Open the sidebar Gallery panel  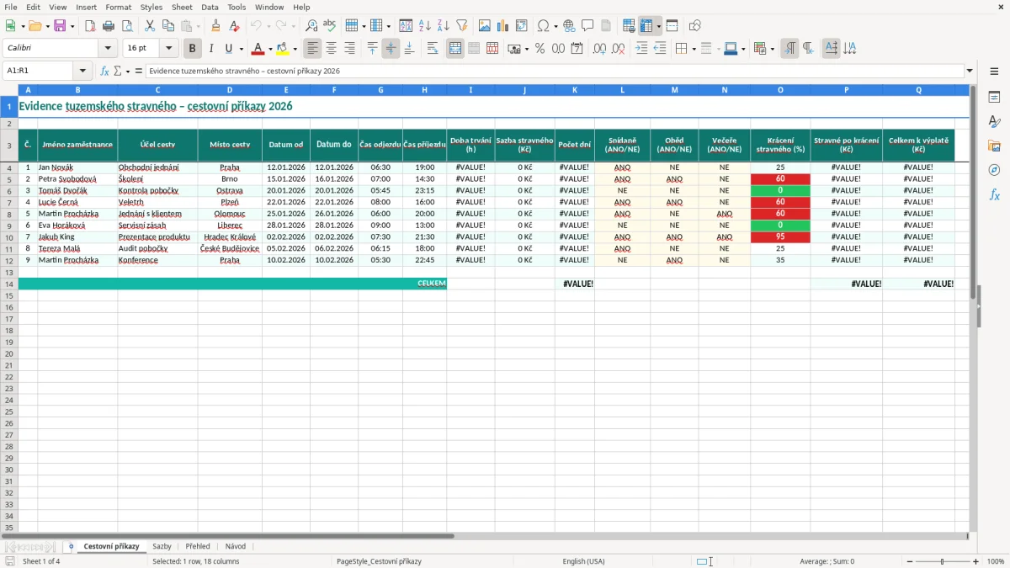[x=994, y=146]
